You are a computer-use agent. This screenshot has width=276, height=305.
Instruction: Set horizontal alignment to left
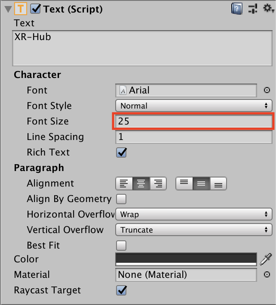click(x=124, y=184)
